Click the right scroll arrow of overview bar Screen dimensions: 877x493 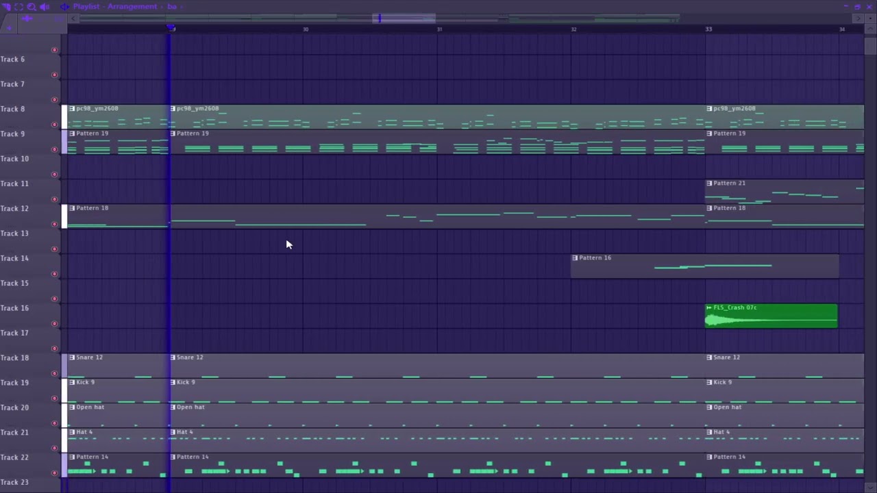[858, 18]
